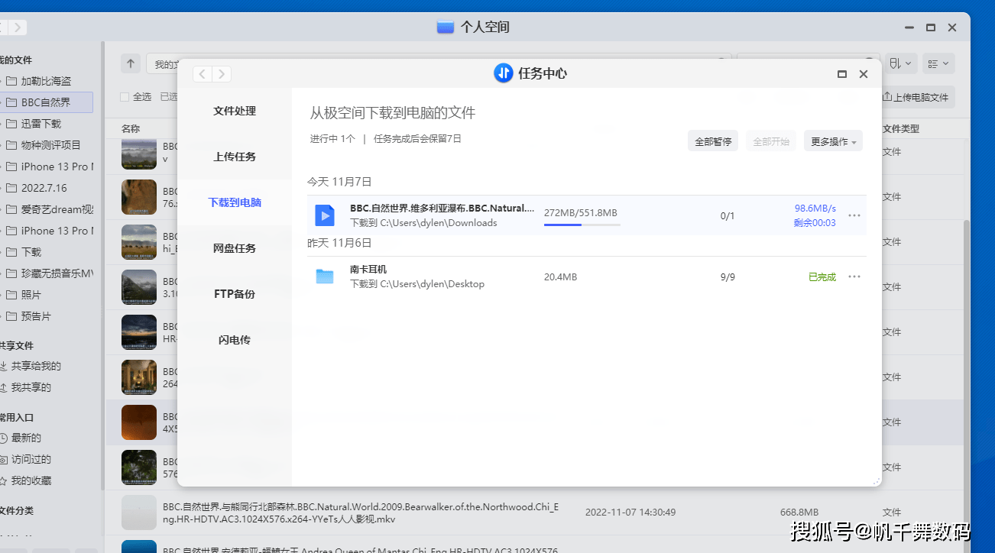This screenshot has height=553, width=995.
Task: Click the forward arrow in the 个人空间 title bar
Action: pos(17,27)
